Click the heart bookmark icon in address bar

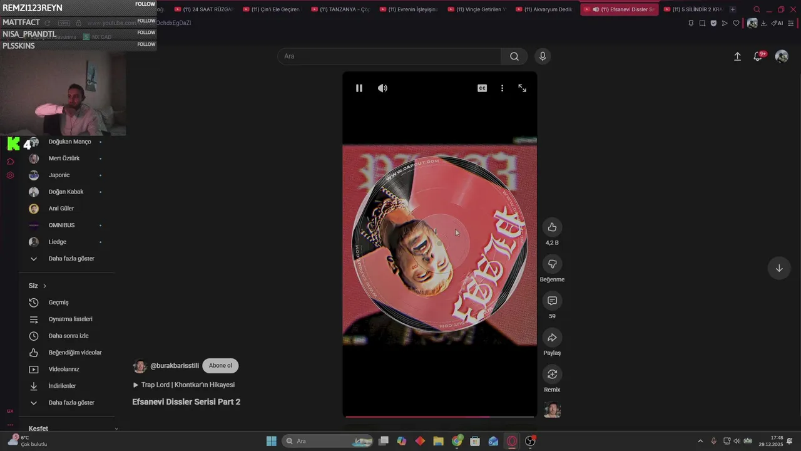pyautogui.click(x=736, y=23)
